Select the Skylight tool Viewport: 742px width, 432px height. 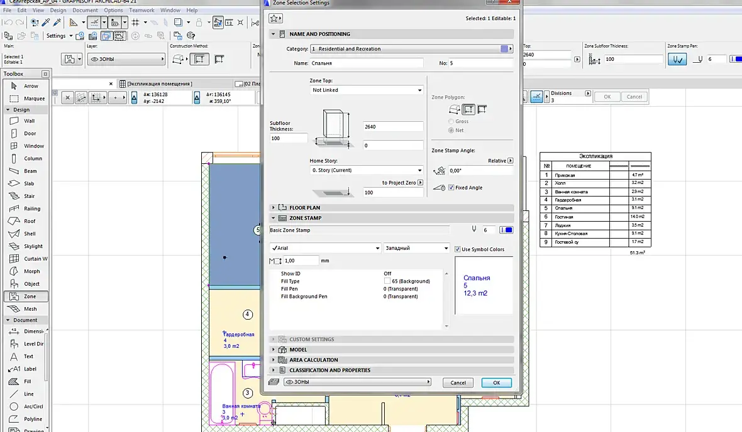point(26,246)
